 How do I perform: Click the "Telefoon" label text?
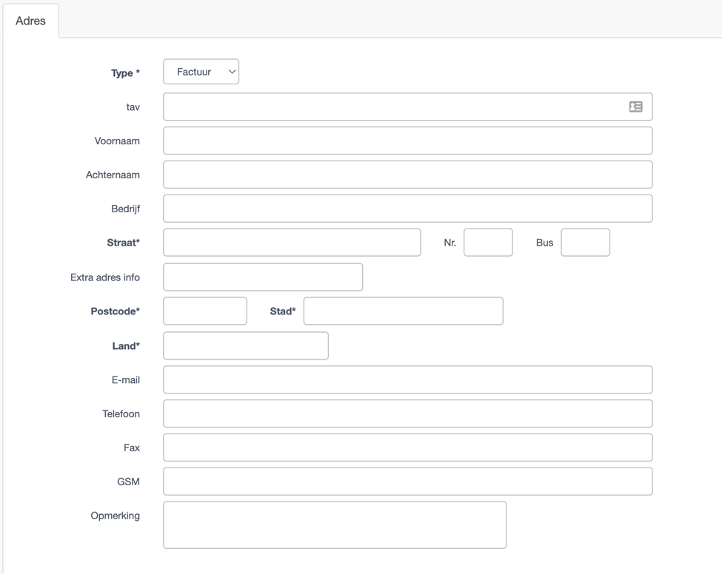click(121, 414)
